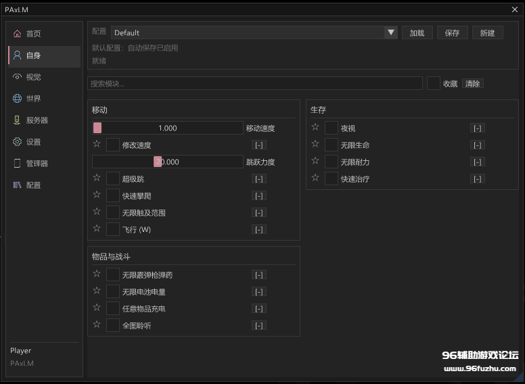The width and height of the screenshot is (525, 384).
Task: Click the server icon beside 服务器
Action: tap(17, 120)
